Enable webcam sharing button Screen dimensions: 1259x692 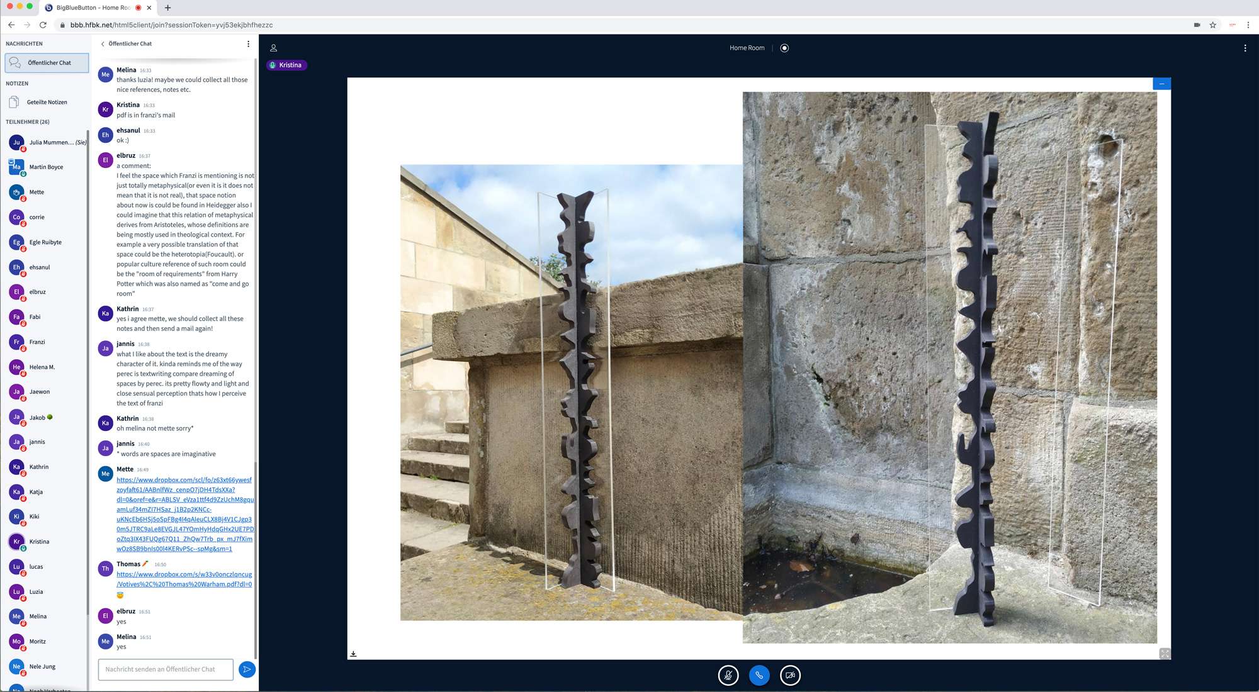(790, 675)
